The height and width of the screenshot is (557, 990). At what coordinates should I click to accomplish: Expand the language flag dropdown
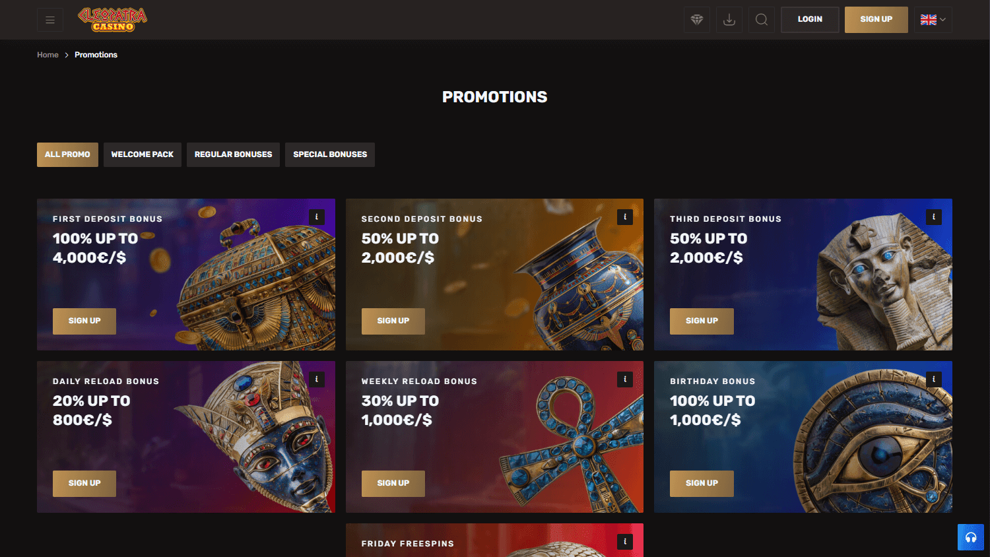933,20
